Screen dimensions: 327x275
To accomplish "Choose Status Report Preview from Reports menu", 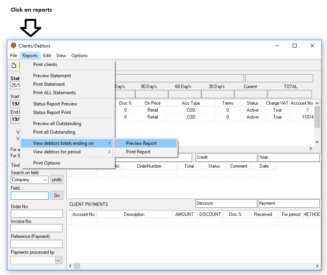I will coord(55,104).
